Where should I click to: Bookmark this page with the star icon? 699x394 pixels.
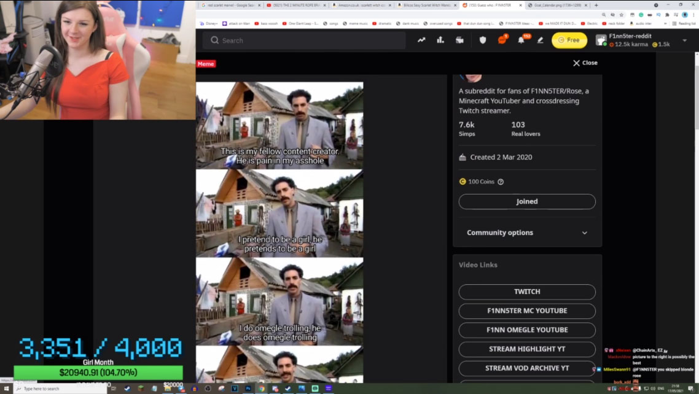pyautogui.click(x=622, y=15)
